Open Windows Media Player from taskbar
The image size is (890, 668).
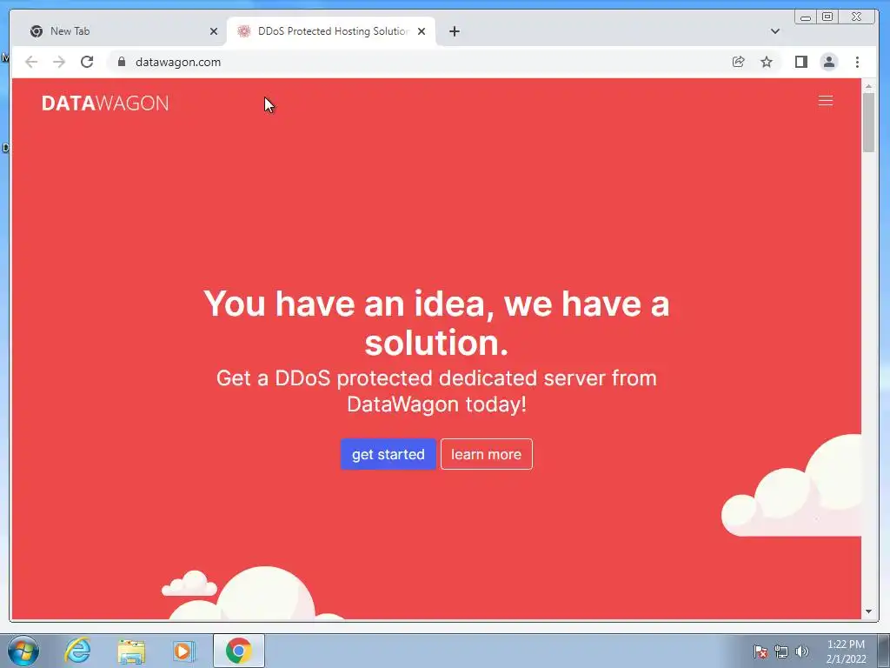[184, 651]
